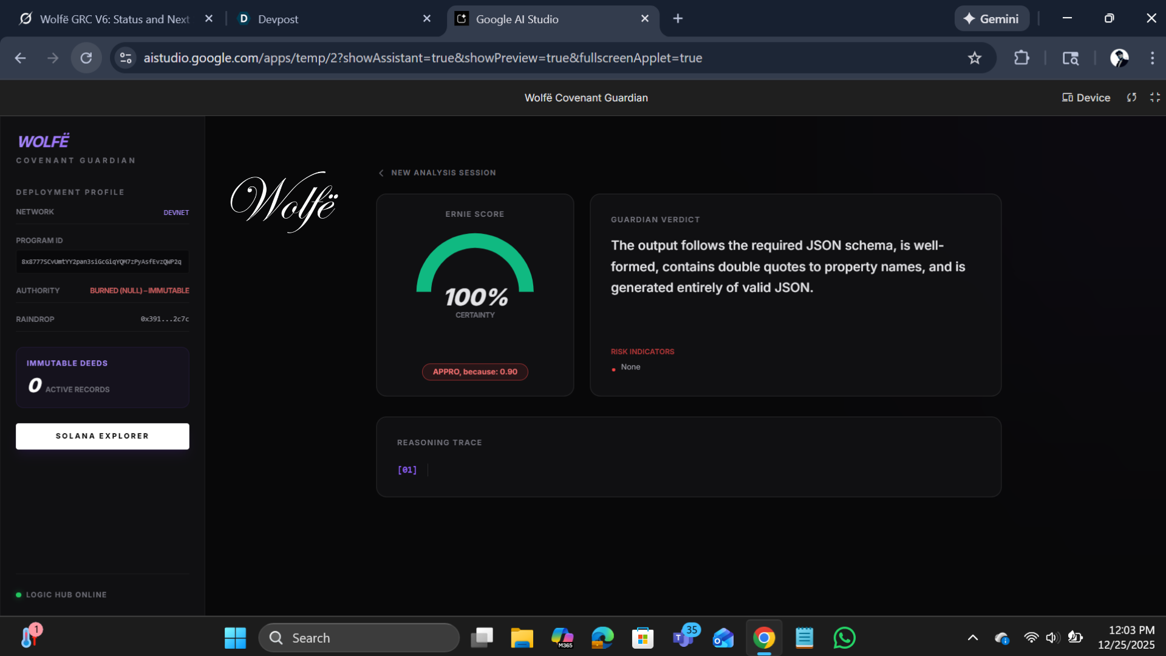This screenshot has width=1166, height=656.
Task: Bookmark this page with the star icon
Action: pyautogui.click(x=974, y=58)
